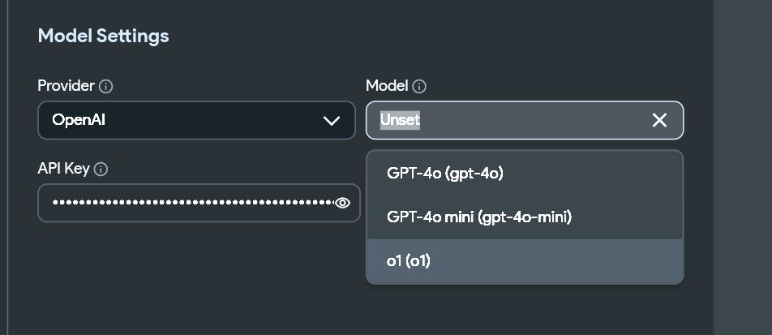Image resolution: width=772 pixels, height=335 pixels.
Task: Clear the Model field using X icon
Action: point(659,120)
